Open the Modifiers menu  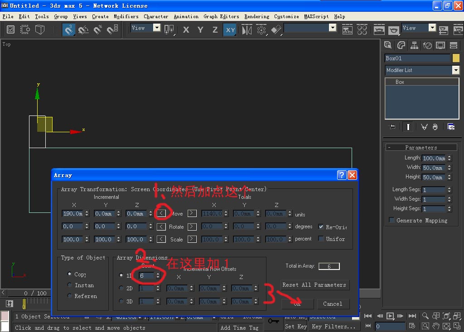click(x=126, y=16)
